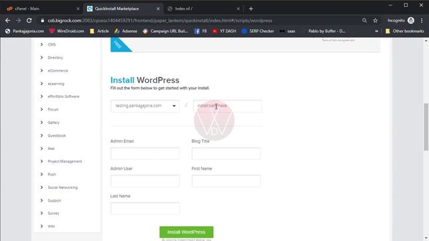
Task: Click the scrollbar up arrow
Action: click(426, 40)
